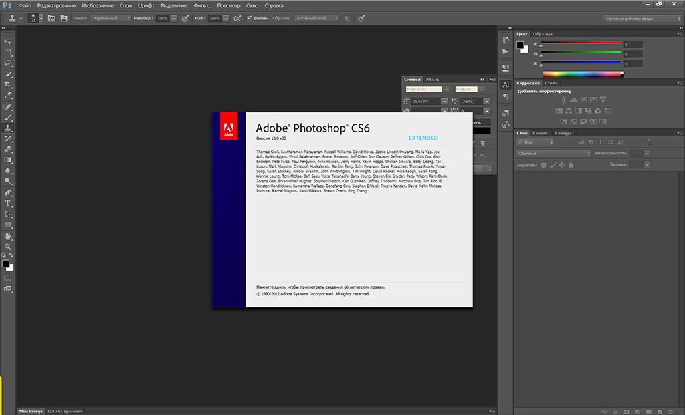This screenshot has height=415, width=685.
Task: Select the Lasso tool
Action: [8, 63]
